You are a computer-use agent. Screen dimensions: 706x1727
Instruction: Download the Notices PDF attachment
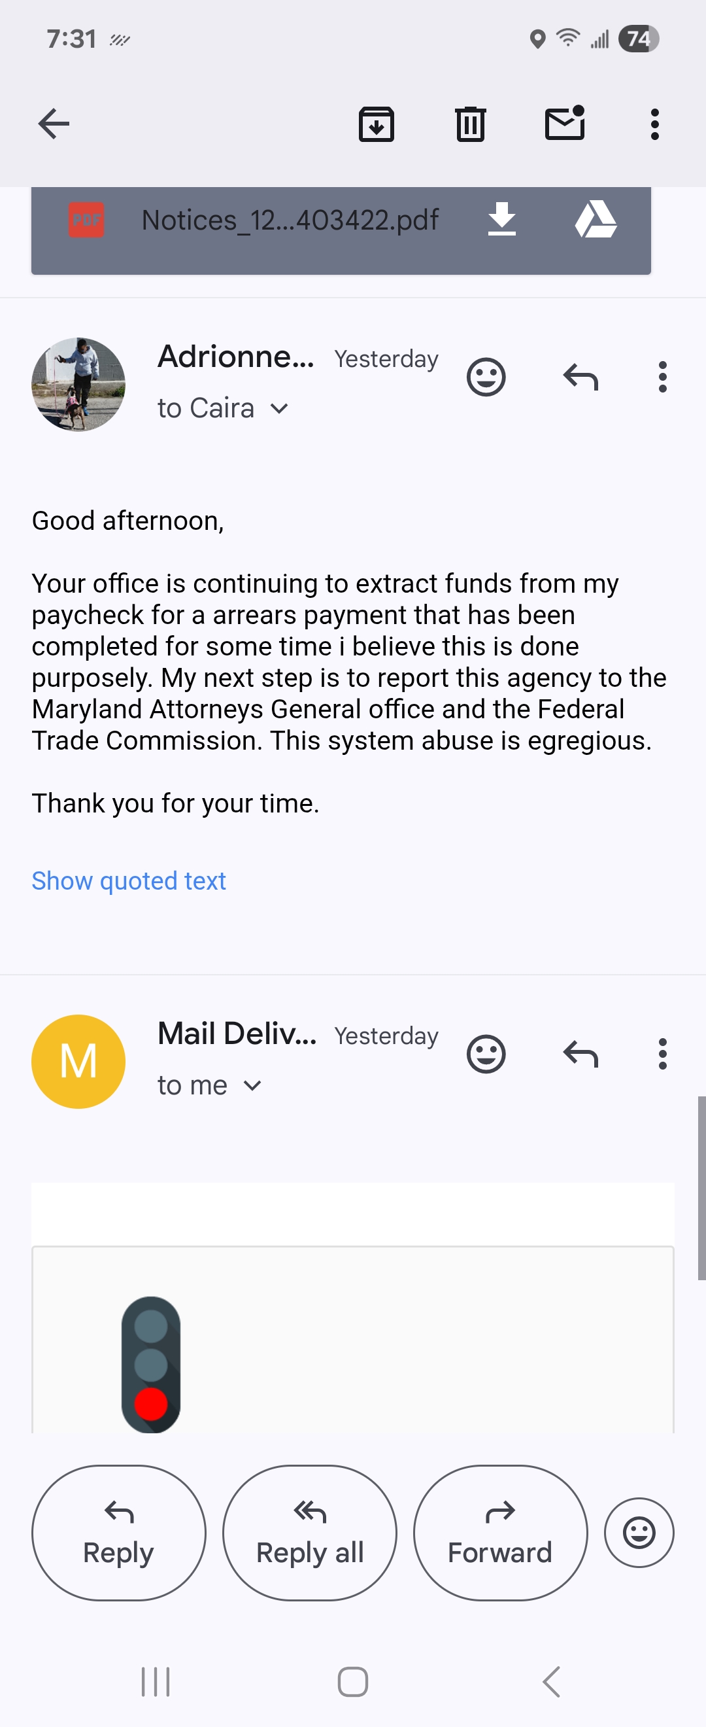[x=501, y=219]
